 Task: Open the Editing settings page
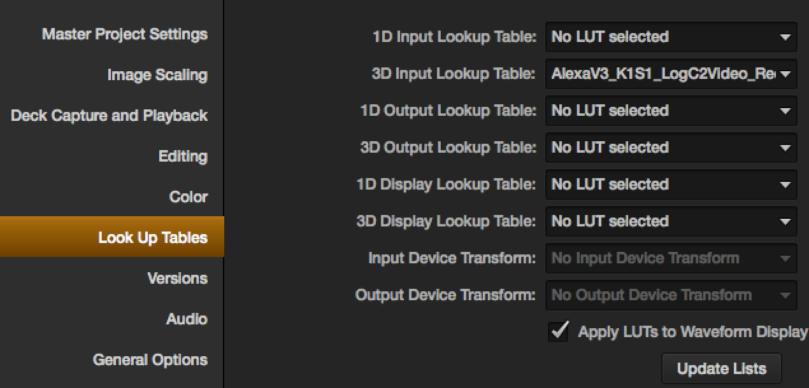click(x=183, y=156)
